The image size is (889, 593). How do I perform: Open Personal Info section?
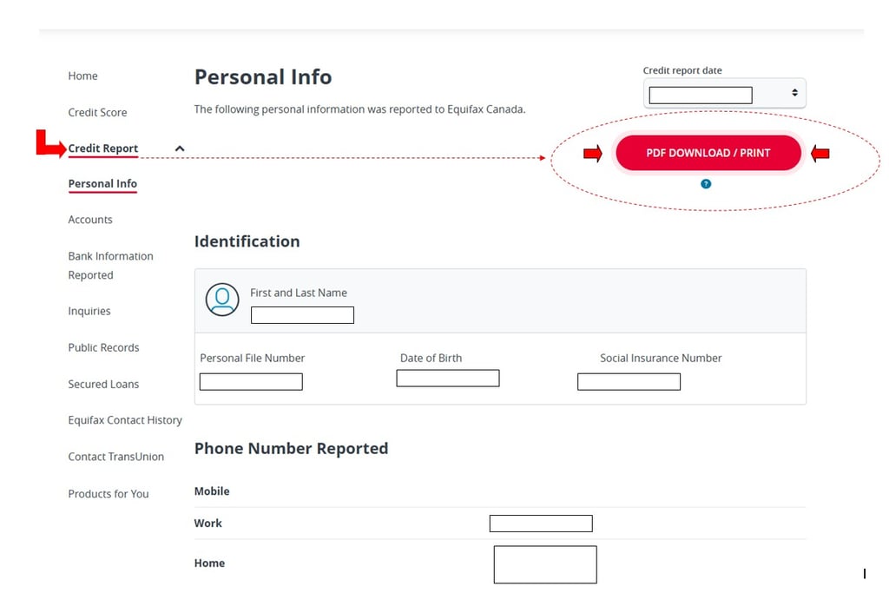pos(102,184)
